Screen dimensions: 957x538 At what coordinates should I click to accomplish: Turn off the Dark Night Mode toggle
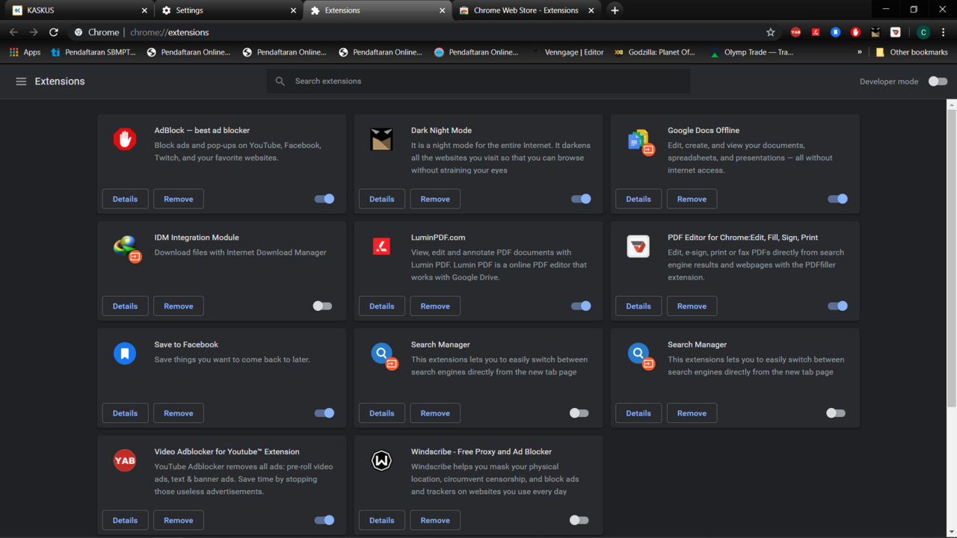point(581,199)
